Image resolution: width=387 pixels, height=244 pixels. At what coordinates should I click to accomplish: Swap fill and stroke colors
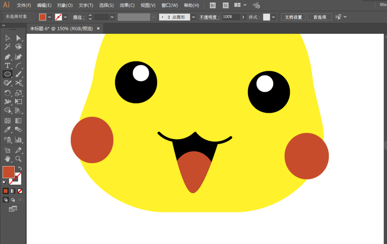coord(20,168)
